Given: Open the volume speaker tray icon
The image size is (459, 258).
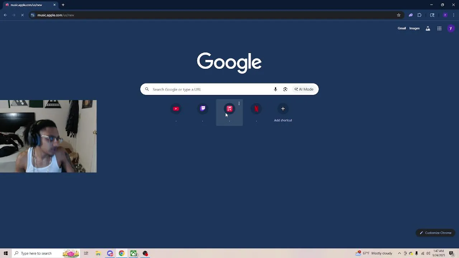Looking at the screenshot, I should click(x=428, y=253).
